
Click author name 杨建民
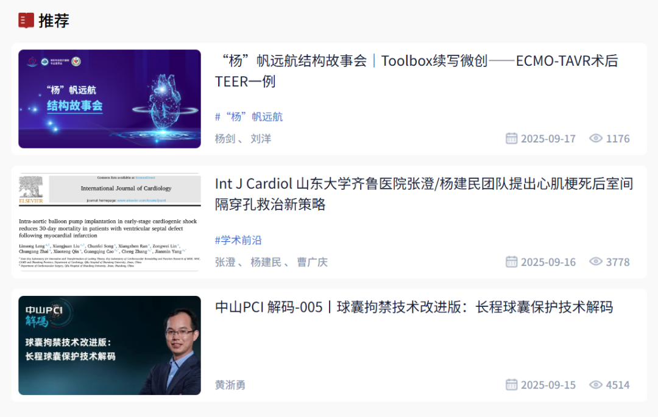point(266,262)
